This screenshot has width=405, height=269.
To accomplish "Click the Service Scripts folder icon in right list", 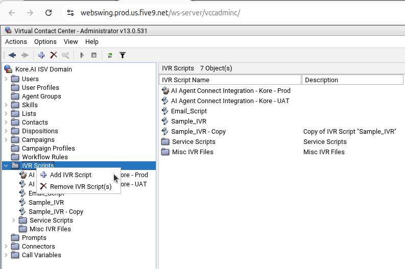I will pos(165,141).
